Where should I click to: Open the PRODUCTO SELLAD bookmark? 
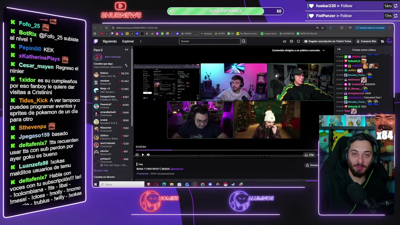(x=307, y=33)
